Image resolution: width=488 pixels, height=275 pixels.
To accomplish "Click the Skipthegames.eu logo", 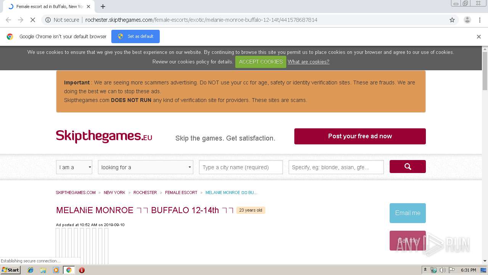I will tap(104, 136).
